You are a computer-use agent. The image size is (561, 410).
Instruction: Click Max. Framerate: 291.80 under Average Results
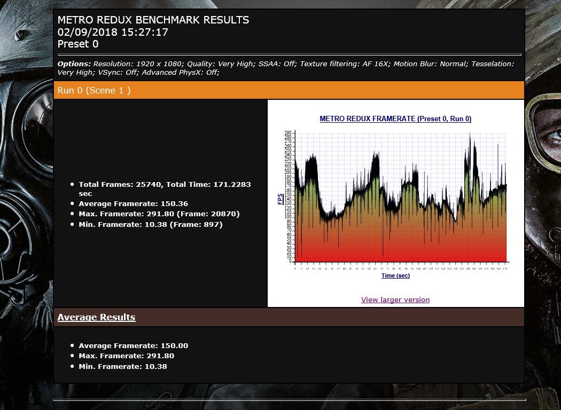(x=126, y=356)
